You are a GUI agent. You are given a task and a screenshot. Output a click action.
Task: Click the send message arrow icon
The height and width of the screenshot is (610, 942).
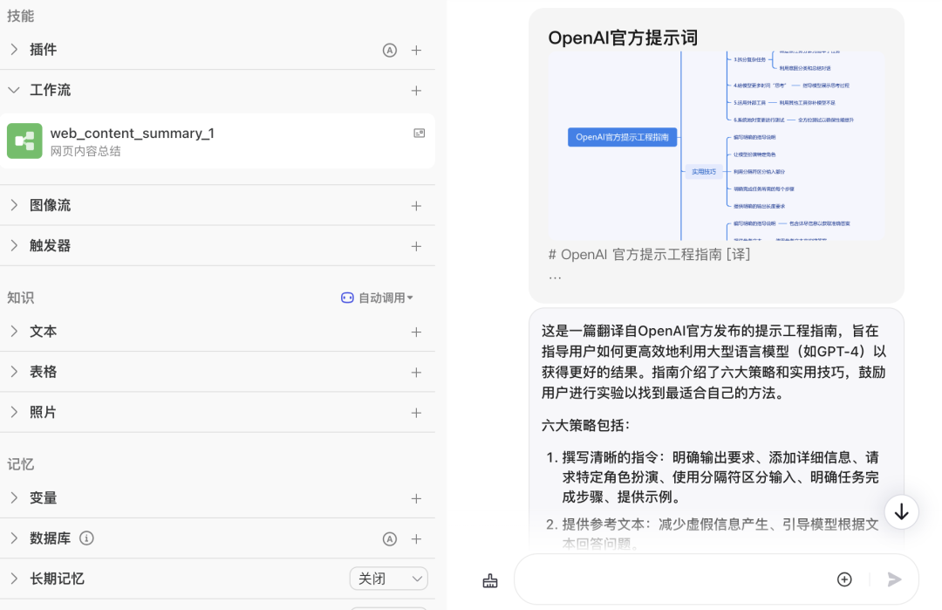pos(894,579)
